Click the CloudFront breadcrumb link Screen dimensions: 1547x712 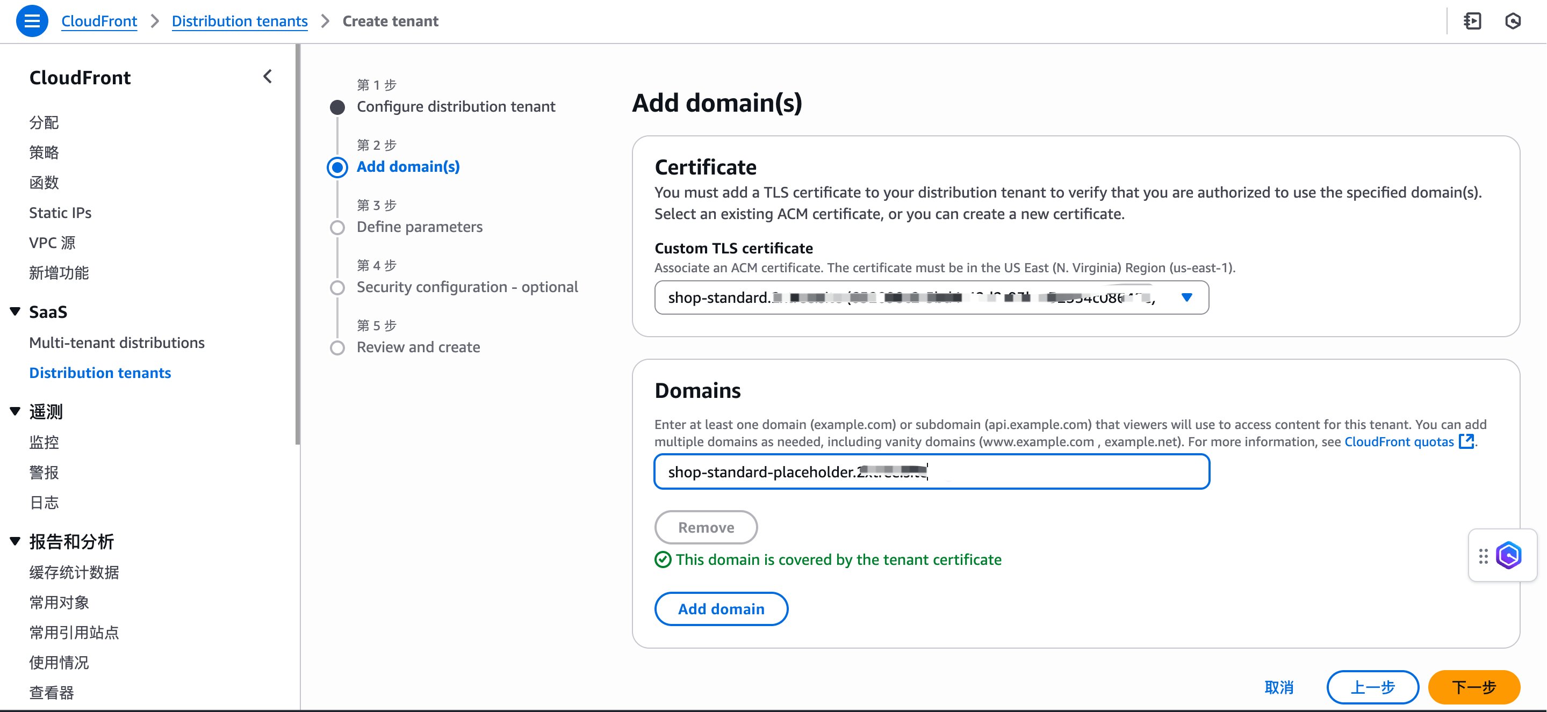point(99,21)
